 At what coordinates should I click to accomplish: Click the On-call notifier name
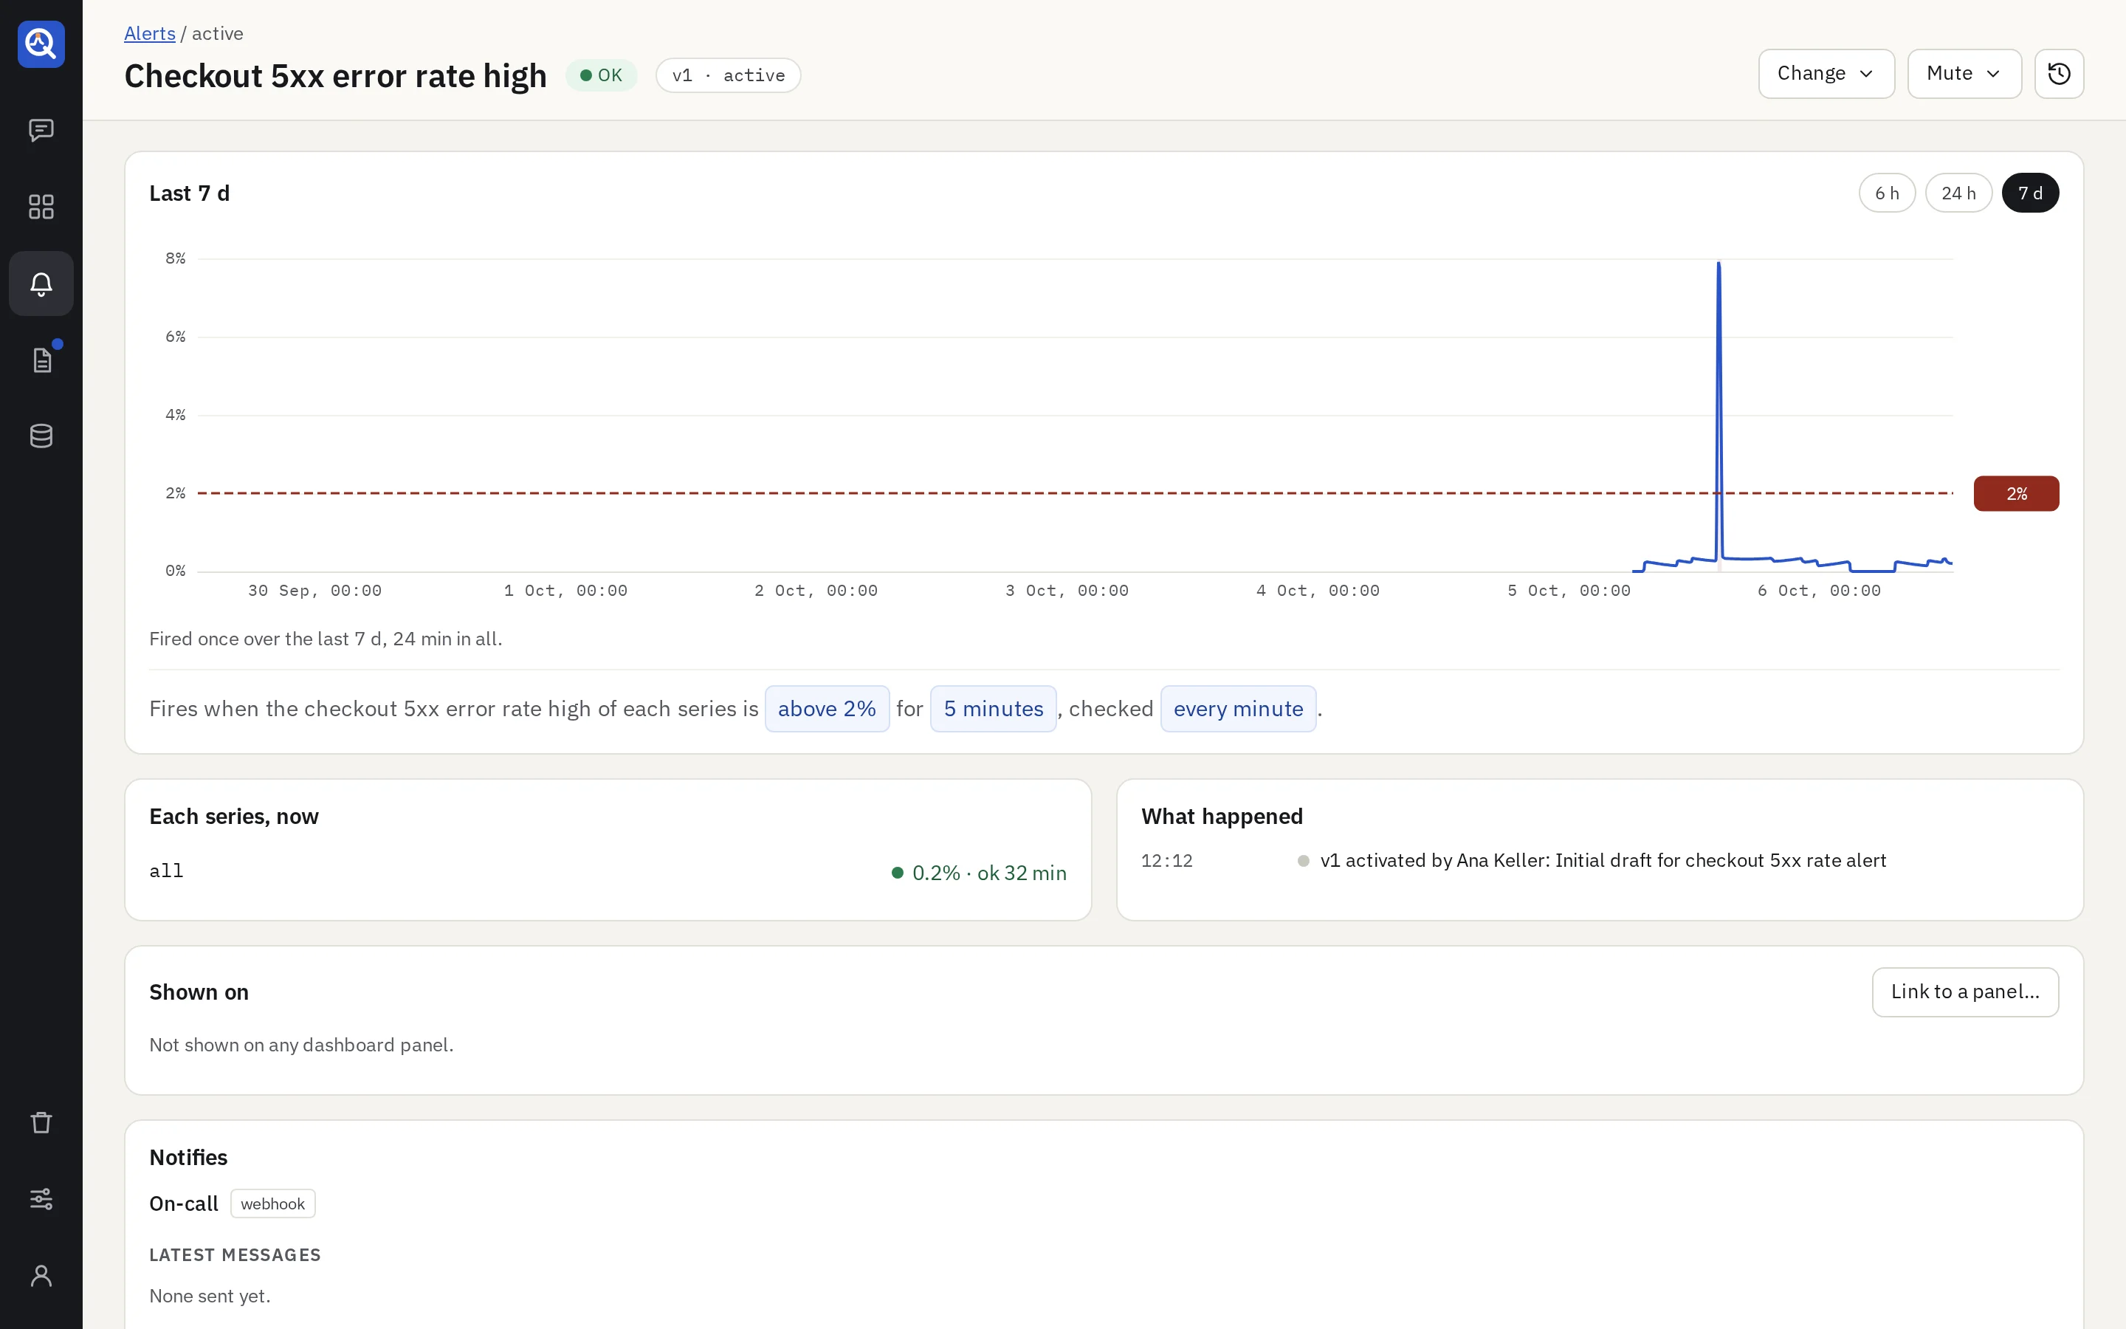point(184,1203)
